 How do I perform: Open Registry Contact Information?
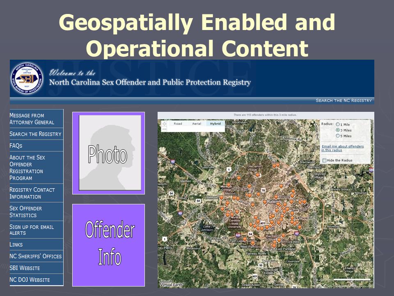click(37, 193)
